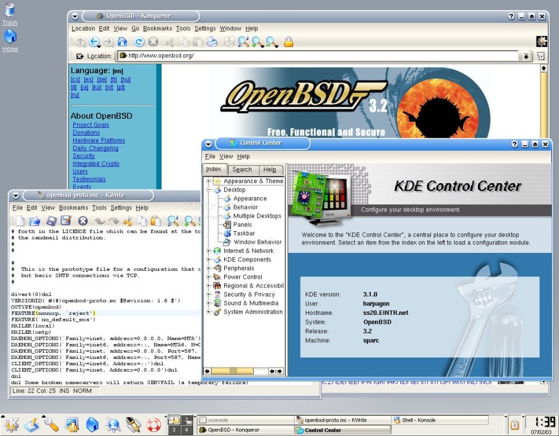
Task: Open the Konqueror window menu button on its title bar
Action: pos(74,16)
